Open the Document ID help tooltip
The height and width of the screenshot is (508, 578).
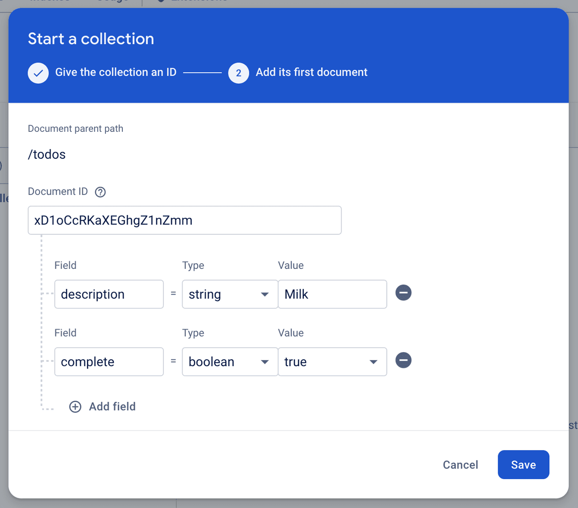coord(100,191)
